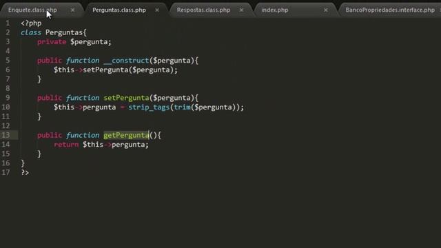The image size is (441, 248).
Task: Select the Perguntas.class.php tab
Action: coord(119,10)
